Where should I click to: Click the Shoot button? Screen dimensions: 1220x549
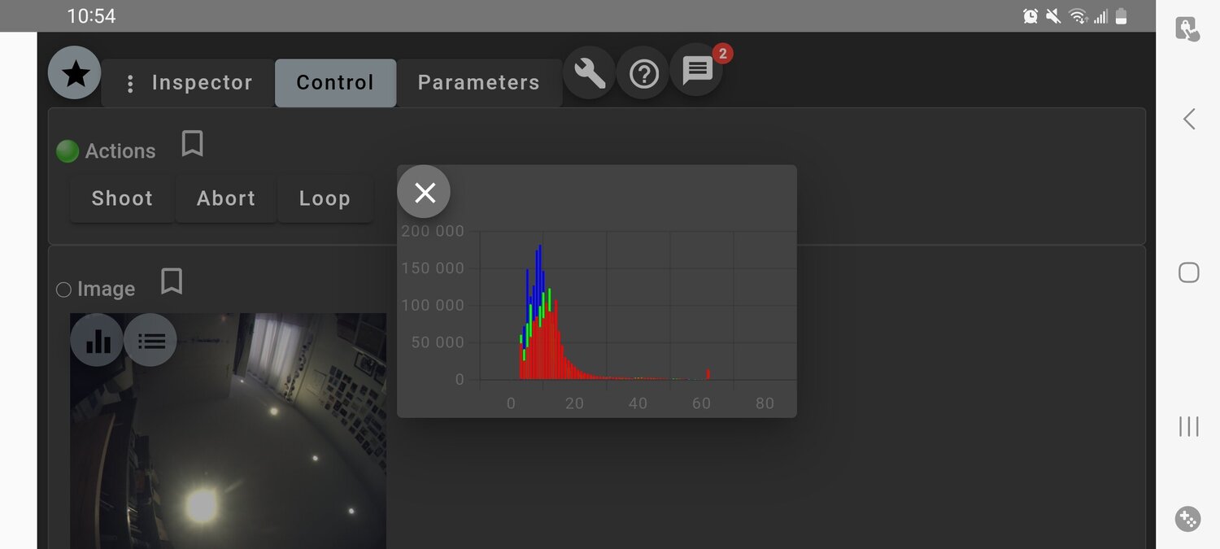coord(122,198)
